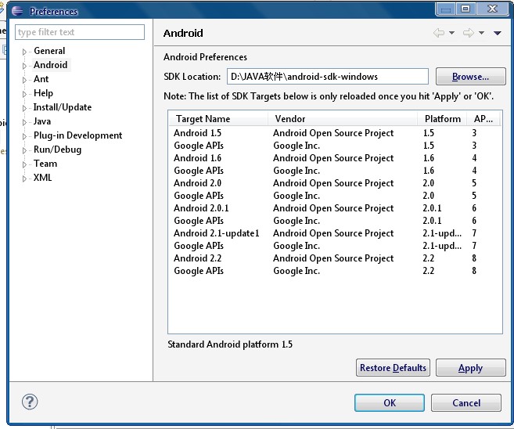Expand the Run/Debug tree node

(x=24, y=150)
